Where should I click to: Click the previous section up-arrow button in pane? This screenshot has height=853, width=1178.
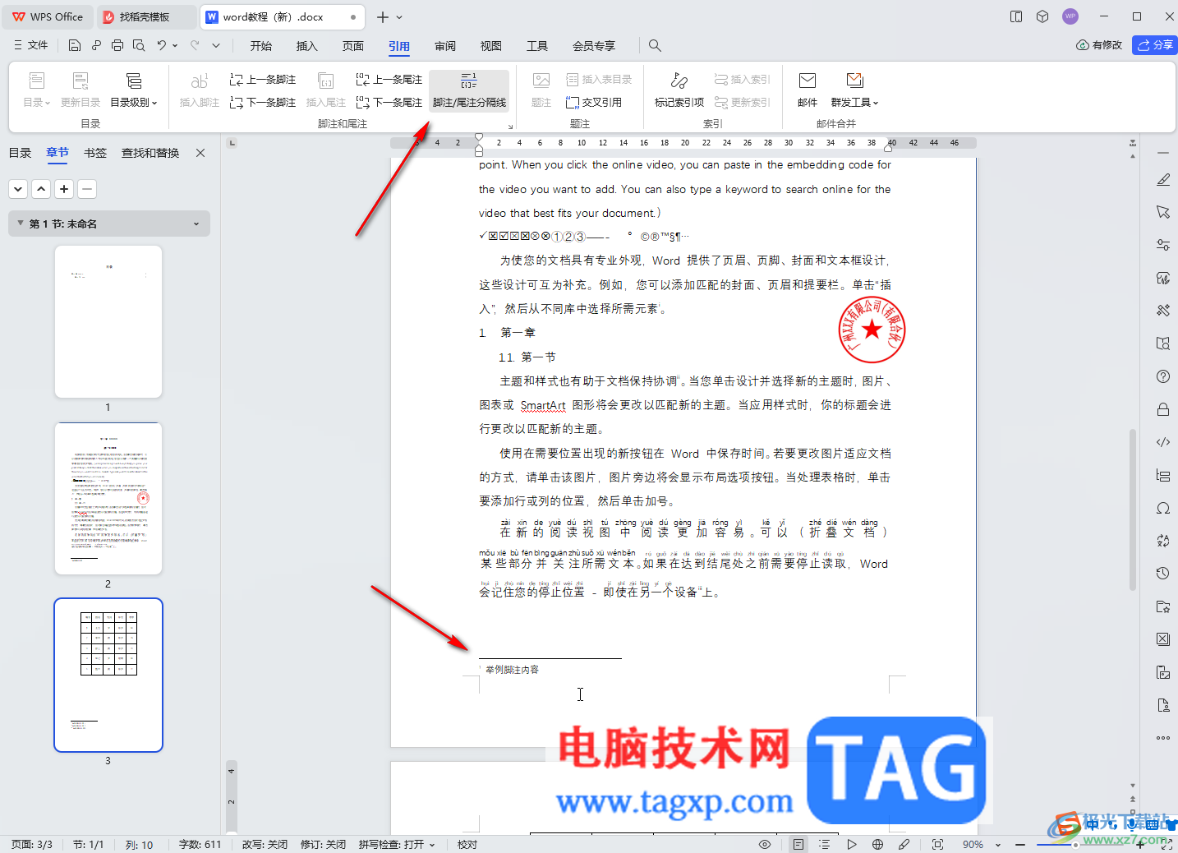41,189
